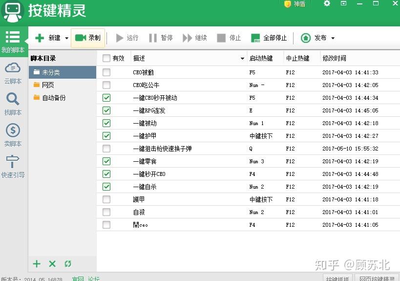Delete the category with the X icon

pos(52,263)
